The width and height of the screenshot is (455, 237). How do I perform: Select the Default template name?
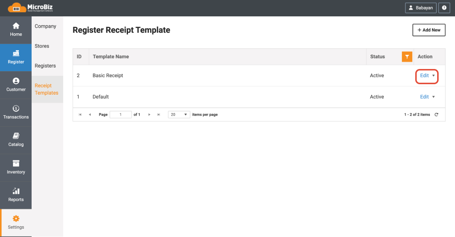pyautogui.click(x=101, y=97)
